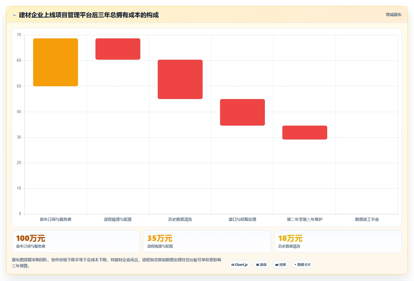Click the y-axis tick label 0
Screen dimensions: 414x281
[x=20, y=214]
